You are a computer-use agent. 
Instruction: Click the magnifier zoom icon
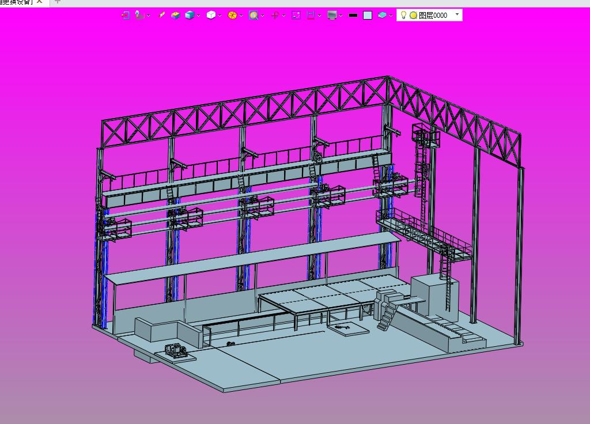pos(254,15)
